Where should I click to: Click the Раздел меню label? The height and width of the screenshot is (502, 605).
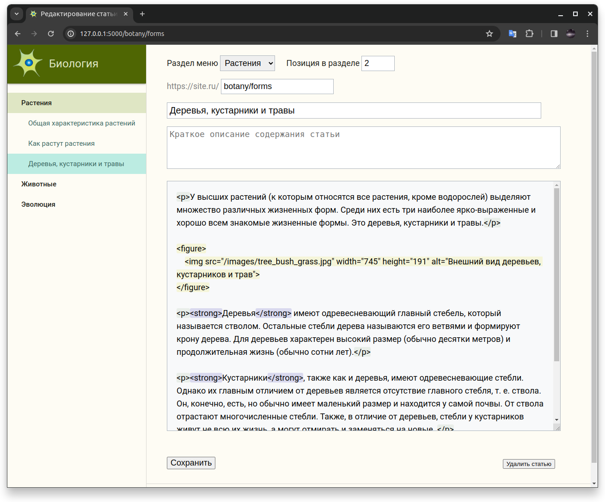coord(192,63)
